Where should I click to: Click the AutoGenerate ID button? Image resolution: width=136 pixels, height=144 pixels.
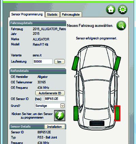click(50, 93)
